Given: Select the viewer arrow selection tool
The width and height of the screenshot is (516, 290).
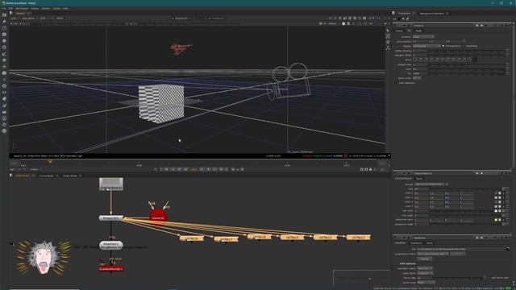Looking at the screenshot, I should click(388, 31).
